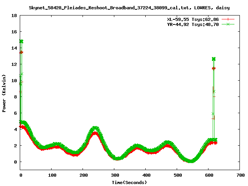This screenshot has height=186, width=248.
Task: Click the green spike peak near 620 seconds
Action: (214, 59)
